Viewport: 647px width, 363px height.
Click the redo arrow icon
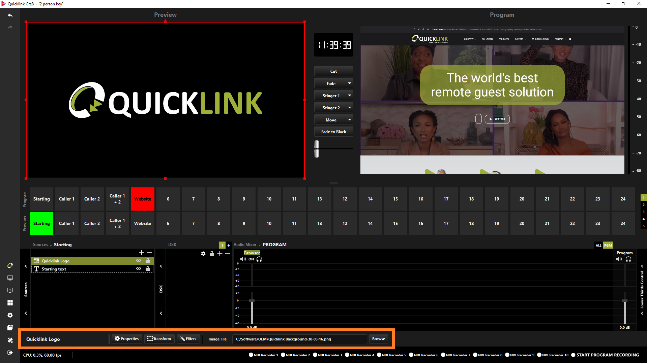pos(10,27)
